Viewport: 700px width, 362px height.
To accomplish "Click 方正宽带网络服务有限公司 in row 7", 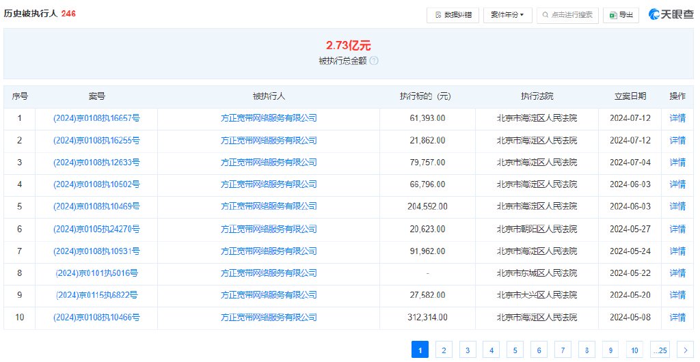I will coord(269,251).
